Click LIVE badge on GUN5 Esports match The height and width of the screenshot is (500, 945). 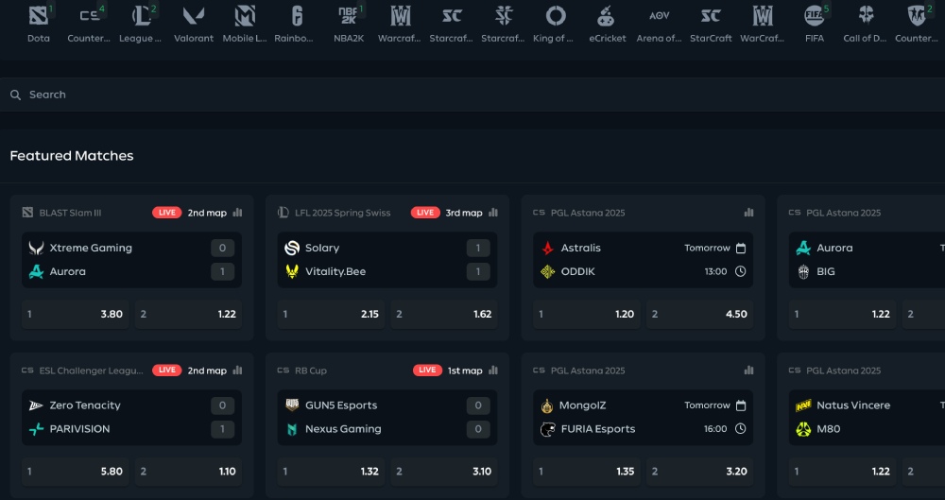[x=427, y=371]
